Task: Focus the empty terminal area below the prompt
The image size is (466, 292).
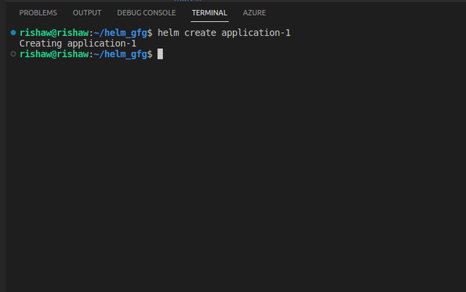Action: coord(233,177)
